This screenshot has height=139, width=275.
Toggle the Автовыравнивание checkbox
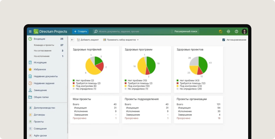click(x=224, y=40)
